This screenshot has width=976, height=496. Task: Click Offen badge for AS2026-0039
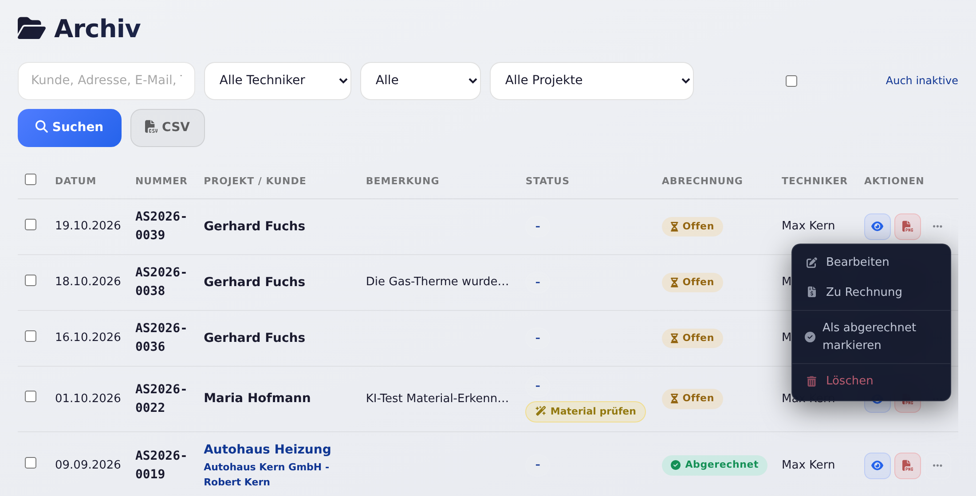693,226
